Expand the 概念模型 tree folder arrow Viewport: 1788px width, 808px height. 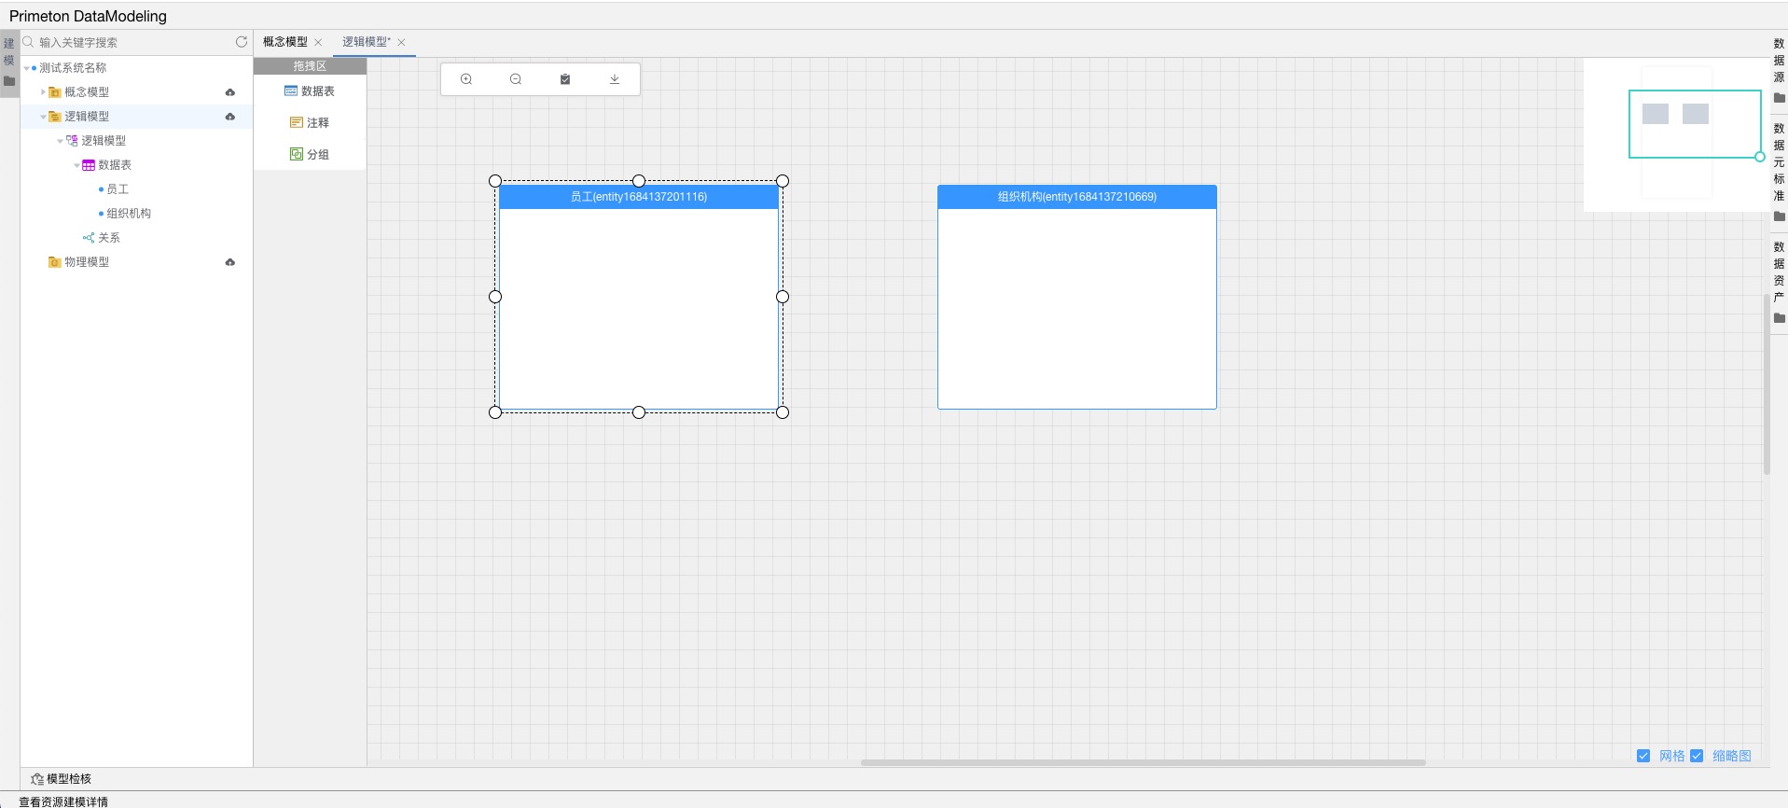click(x=43, y=92)
